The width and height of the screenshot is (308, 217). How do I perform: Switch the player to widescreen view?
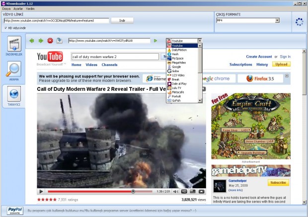click(x=193, y=192)
